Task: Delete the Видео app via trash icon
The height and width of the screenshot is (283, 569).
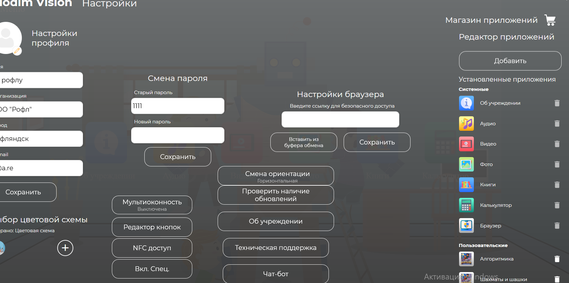Action: click(x=557, y=144)
